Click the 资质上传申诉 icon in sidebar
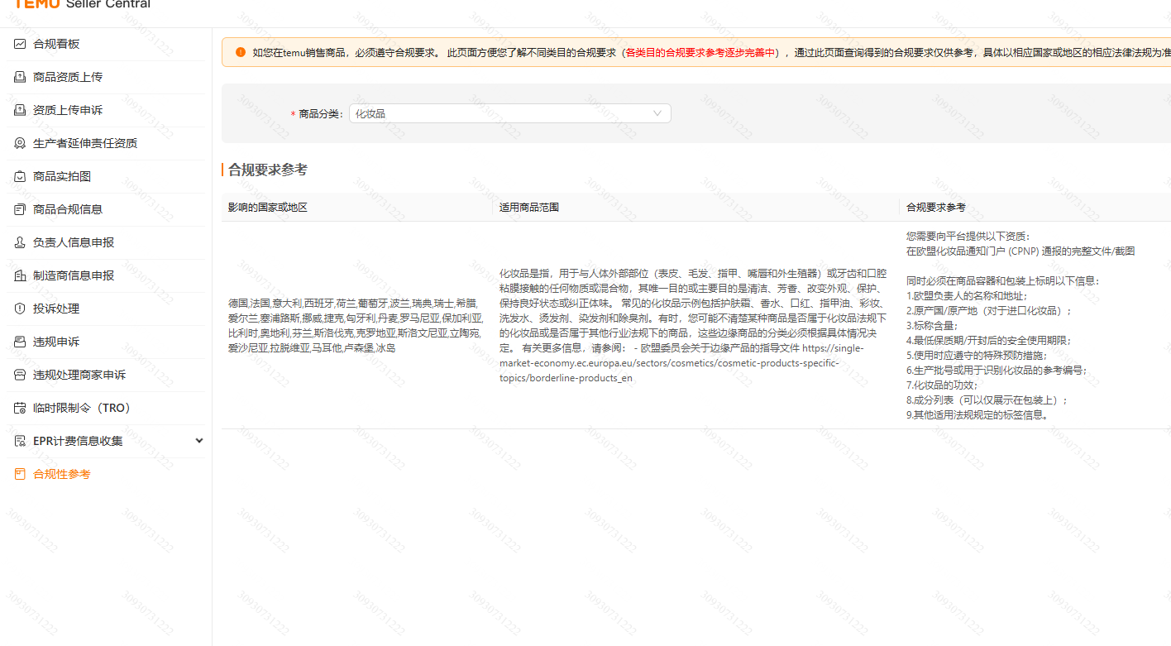Viewport: 1171px width, 646px height. (x=20, y=110)
